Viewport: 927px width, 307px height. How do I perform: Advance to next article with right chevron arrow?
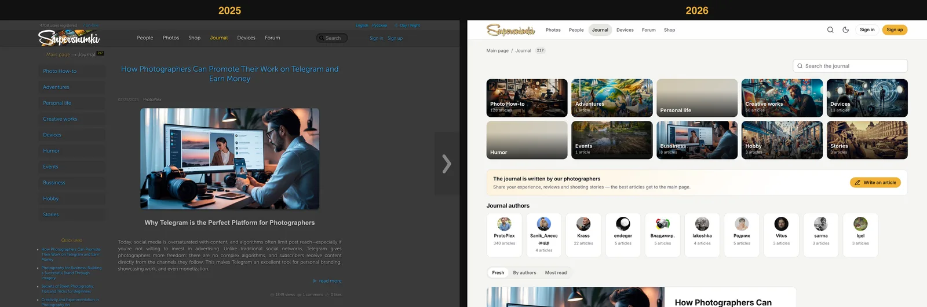[447, 164]
